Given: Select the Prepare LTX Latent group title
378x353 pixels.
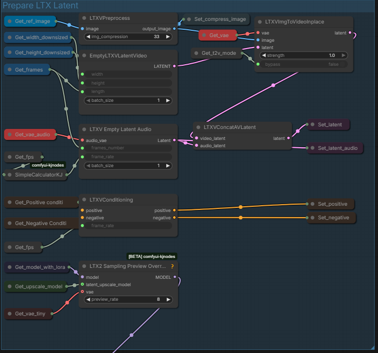Looking at the screenshot, I should (x=41, y=6).
